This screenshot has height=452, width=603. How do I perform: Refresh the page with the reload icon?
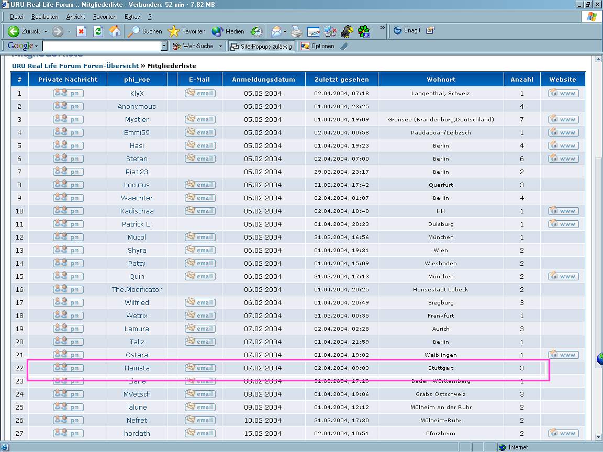tap(98, 31)
